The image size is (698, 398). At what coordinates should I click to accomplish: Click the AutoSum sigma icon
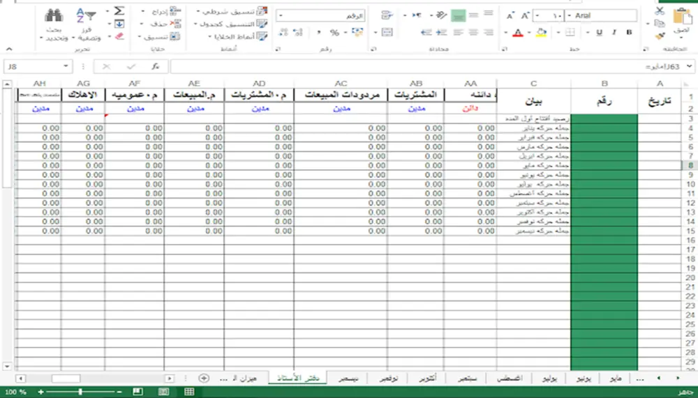click(x=119, y=10)
